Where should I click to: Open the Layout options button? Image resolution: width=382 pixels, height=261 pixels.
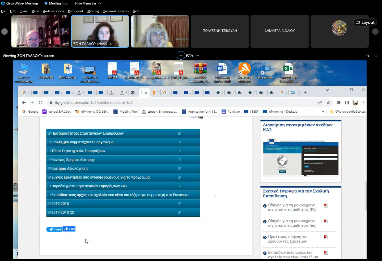click(365, 23)
